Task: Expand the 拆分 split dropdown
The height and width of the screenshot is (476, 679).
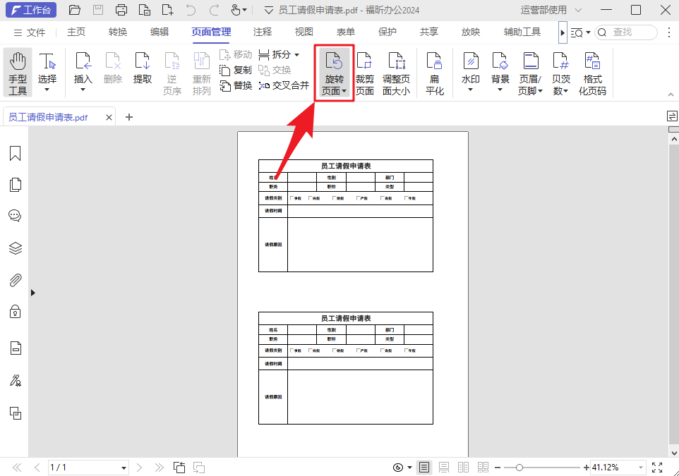Action: 296,54
